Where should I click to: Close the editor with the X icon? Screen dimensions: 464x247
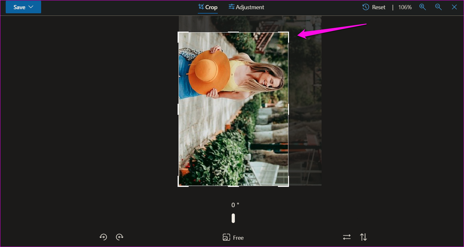pos(454,7)
